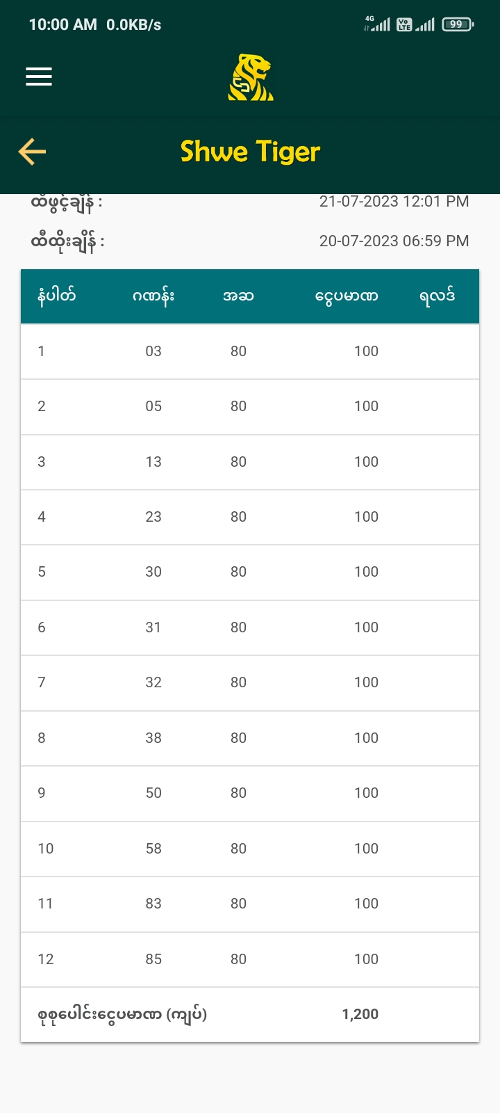The height and width of the screenshot is (1113, 500).
Task: Tap the ငွေပမာဏ column header
Action: pyautogui.click(x=347, y=296)
